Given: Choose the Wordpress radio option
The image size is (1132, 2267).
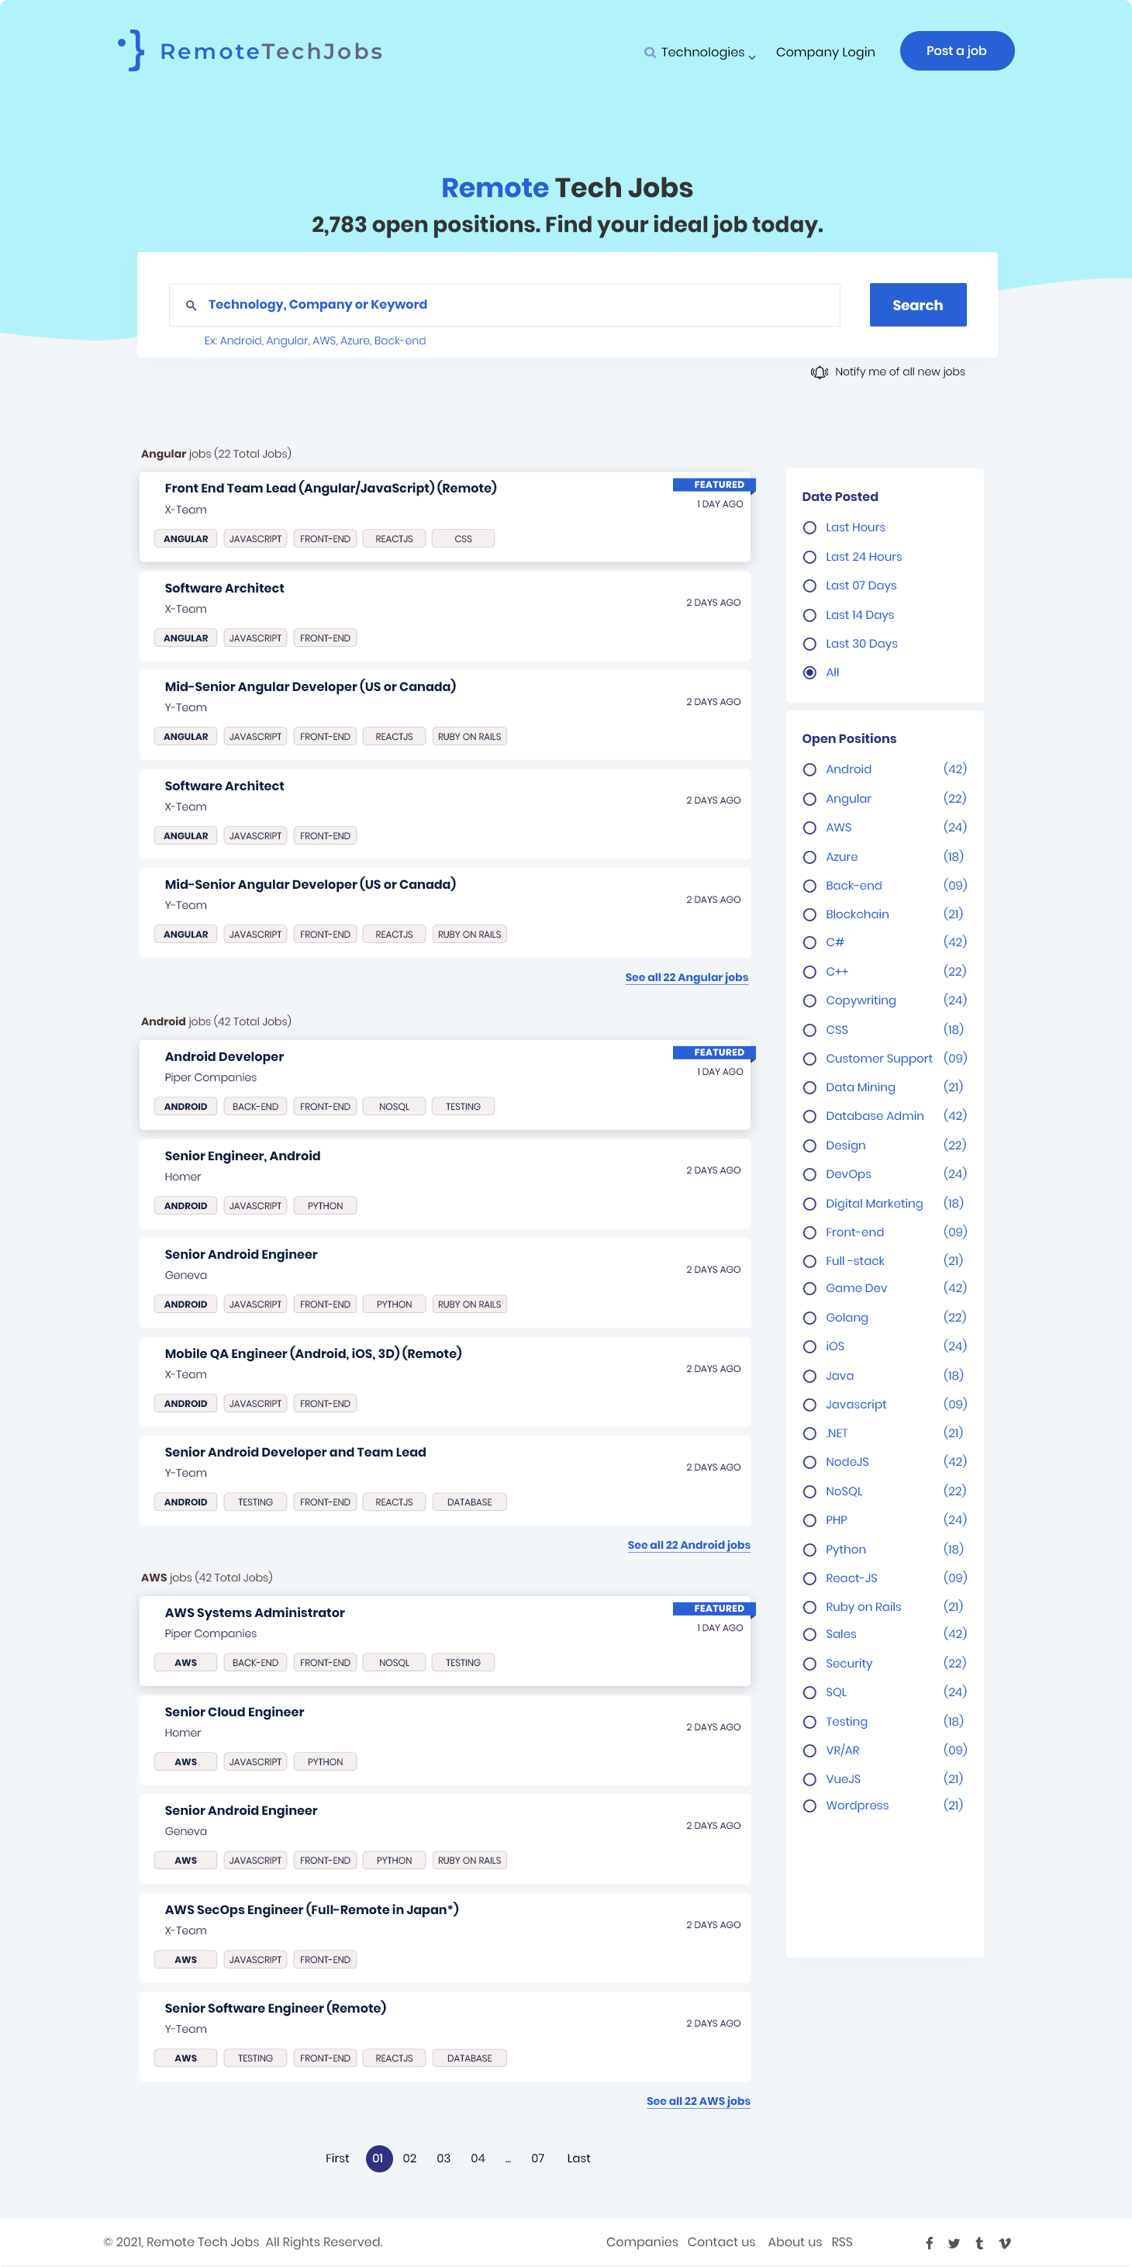Looking at the screenshot, I should (809, 1806).
